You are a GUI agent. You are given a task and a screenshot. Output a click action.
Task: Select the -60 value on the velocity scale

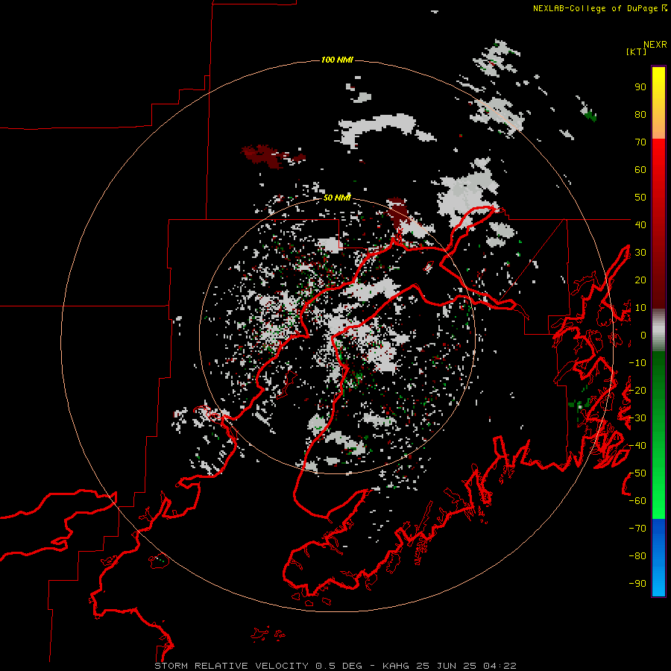pos(637,501)
